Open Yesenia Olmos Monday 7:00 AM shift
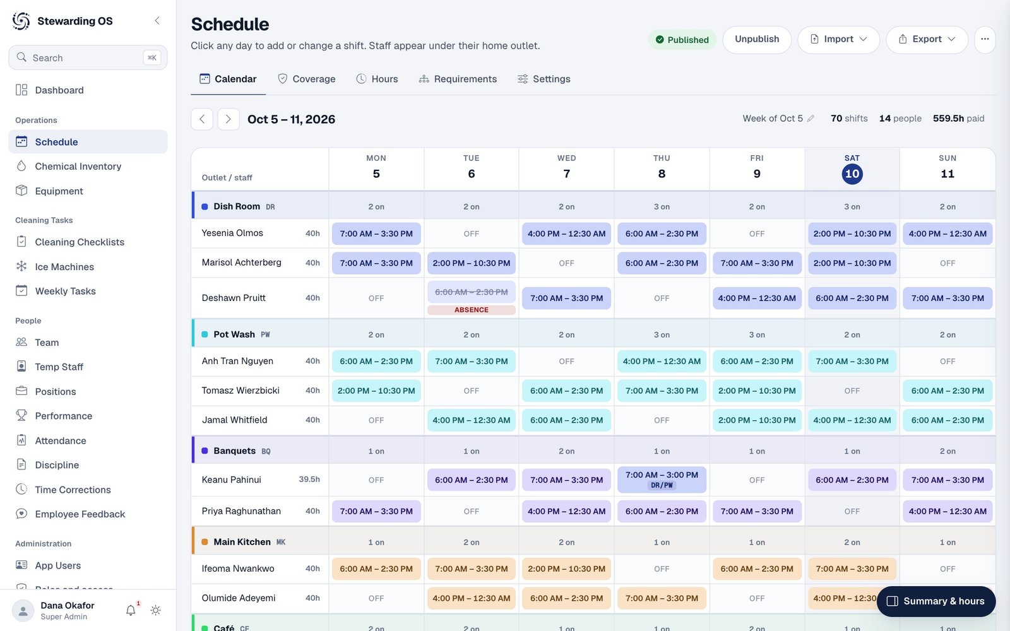 click(x=376, y=233)
